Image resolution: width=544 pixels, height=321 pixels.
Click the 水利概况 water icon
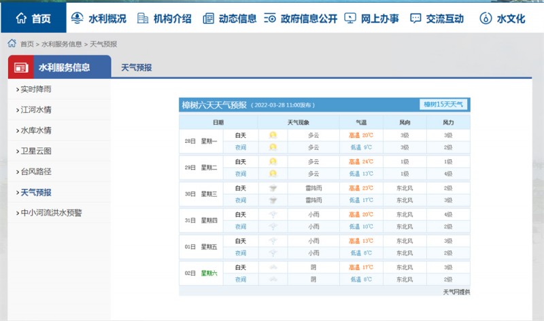click(x=77, y=18)
